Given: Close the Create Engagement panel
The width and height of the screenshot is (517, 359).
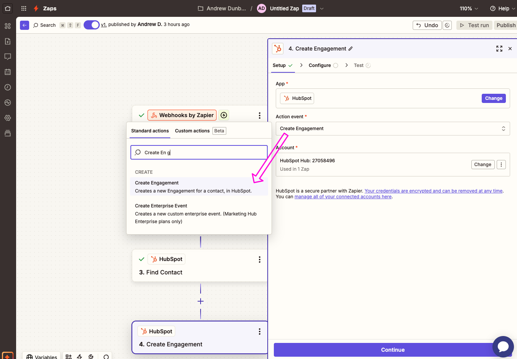Looking at the screenshot, I should 510,49.
